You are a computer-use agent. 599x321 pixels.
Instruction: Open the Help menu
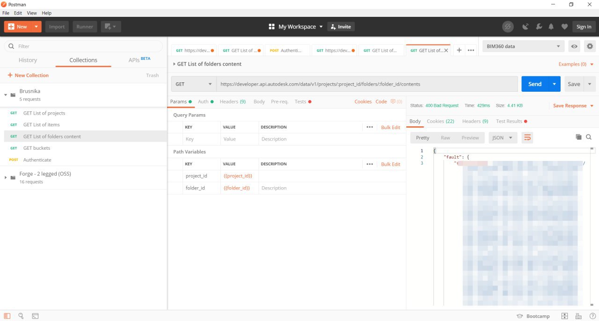(46, 13)
